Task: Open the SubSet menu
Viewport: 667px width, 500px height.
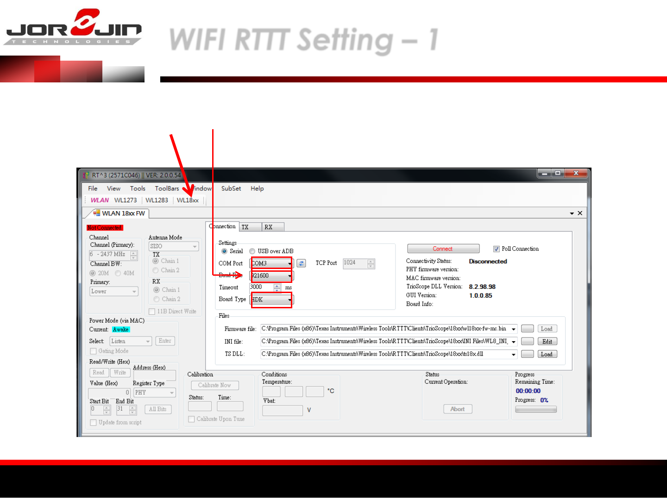Action: tap(231, 188)
